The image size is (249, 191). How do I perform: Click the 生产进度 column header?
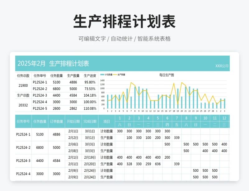(90, 76)
